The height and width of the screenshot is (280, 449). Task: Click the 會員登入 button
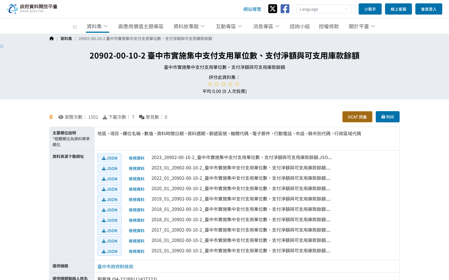click(429, 9)
